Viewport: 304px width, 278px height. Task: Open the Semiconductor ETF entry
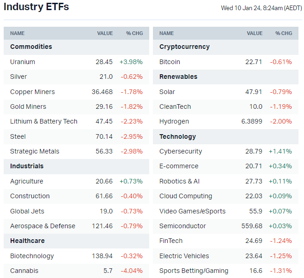click(x=182, y=226)
